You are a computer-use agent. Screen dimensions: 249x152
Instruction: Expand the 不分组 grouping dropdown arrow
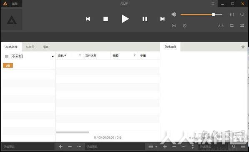53,57
